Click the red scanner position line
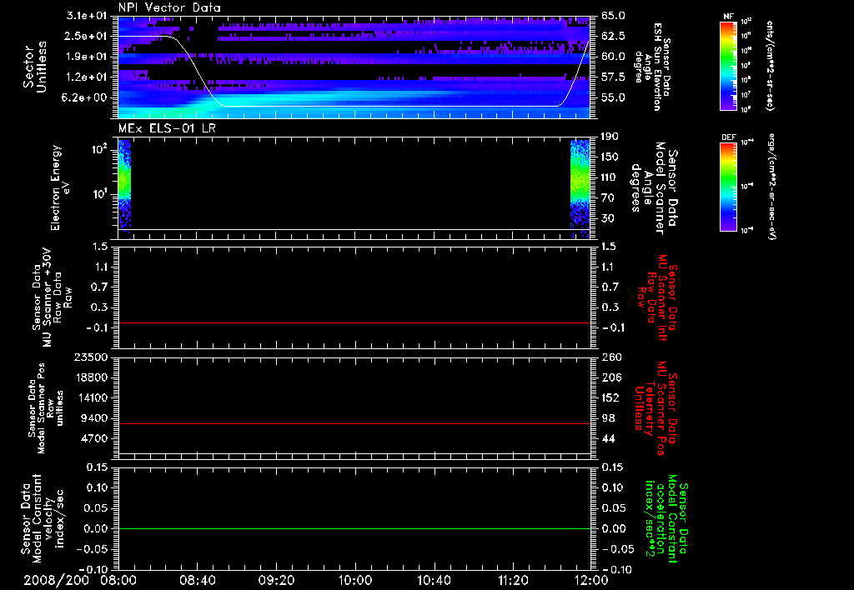Image resolution: width=854 pixels, height=590 pixels. [354, 423]
